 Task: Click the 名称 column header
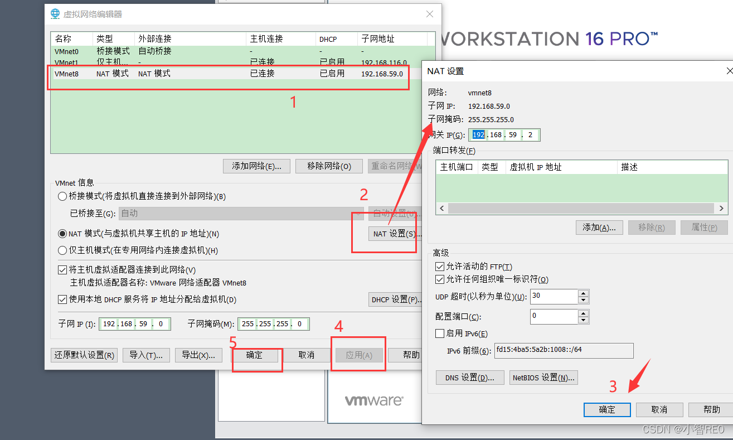click(72, 39)
